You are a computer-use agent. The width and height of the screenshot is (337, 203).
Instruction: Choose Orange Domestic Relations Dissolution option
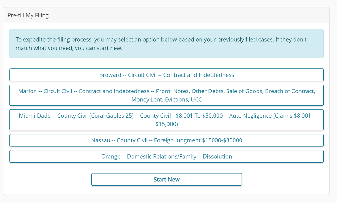pos(167,156)
